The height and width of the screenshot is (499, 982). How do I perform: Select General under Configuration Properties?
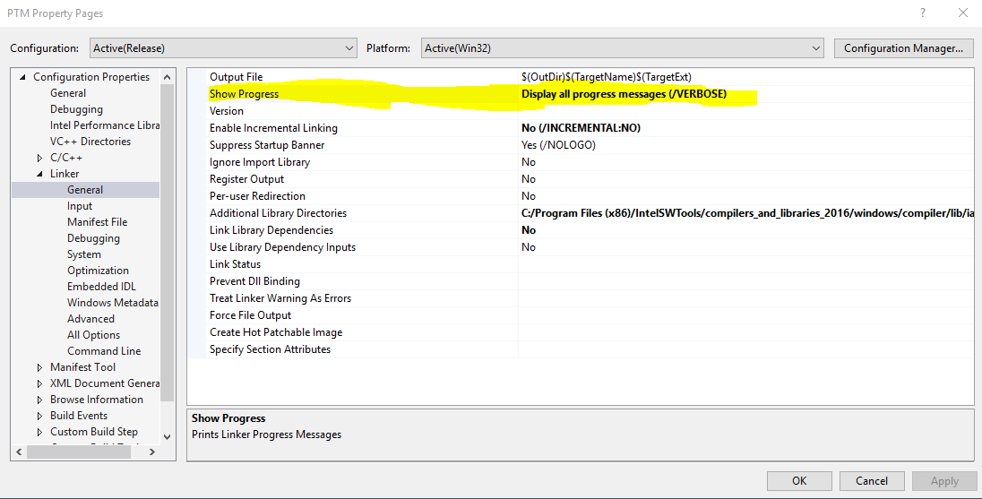point(68,92)
